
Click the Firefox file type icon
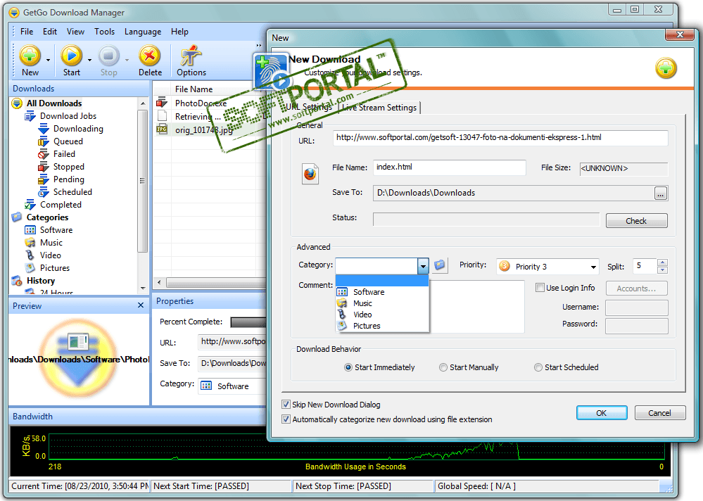pos(310,175)
